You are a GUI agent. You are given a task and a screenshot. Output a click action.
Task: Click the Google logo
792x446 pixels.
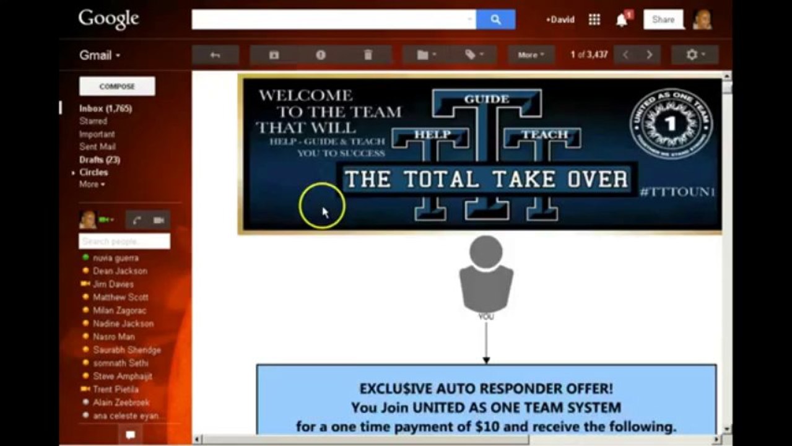(108, 19)
